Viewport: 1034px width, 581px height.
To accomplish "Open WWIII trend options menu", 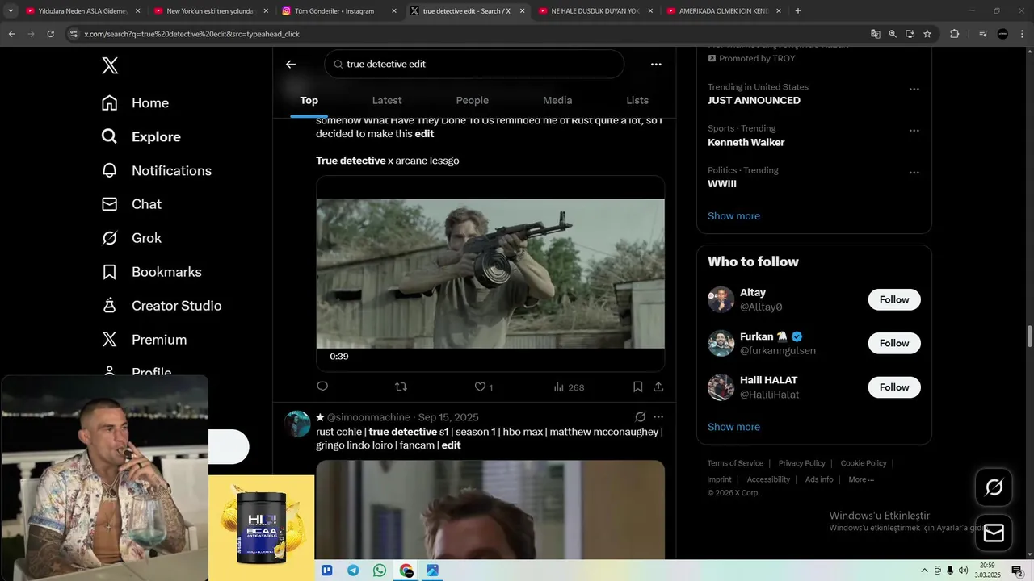I will click(914, 173).
